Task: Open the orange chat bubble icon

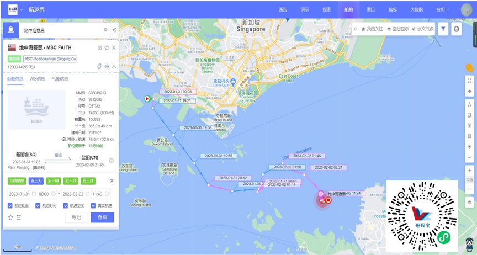Action: [469, 68]
